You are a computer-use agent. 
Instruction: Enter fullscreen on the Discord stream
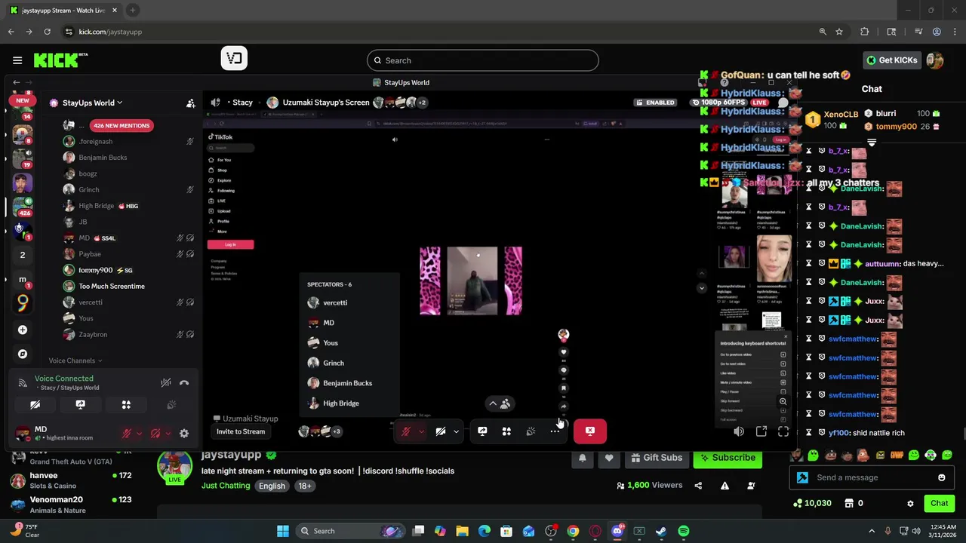(x=783, y=431)
